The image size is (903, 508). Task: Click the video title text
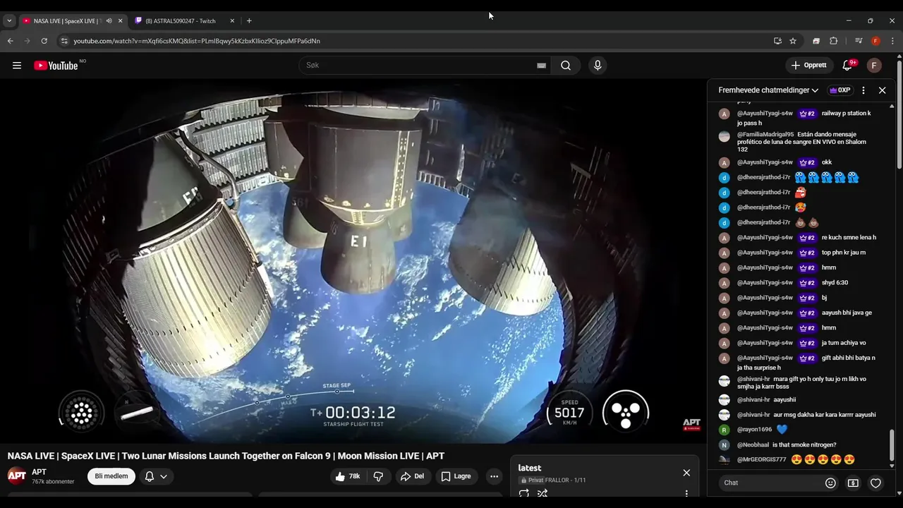tap(226, 456)
